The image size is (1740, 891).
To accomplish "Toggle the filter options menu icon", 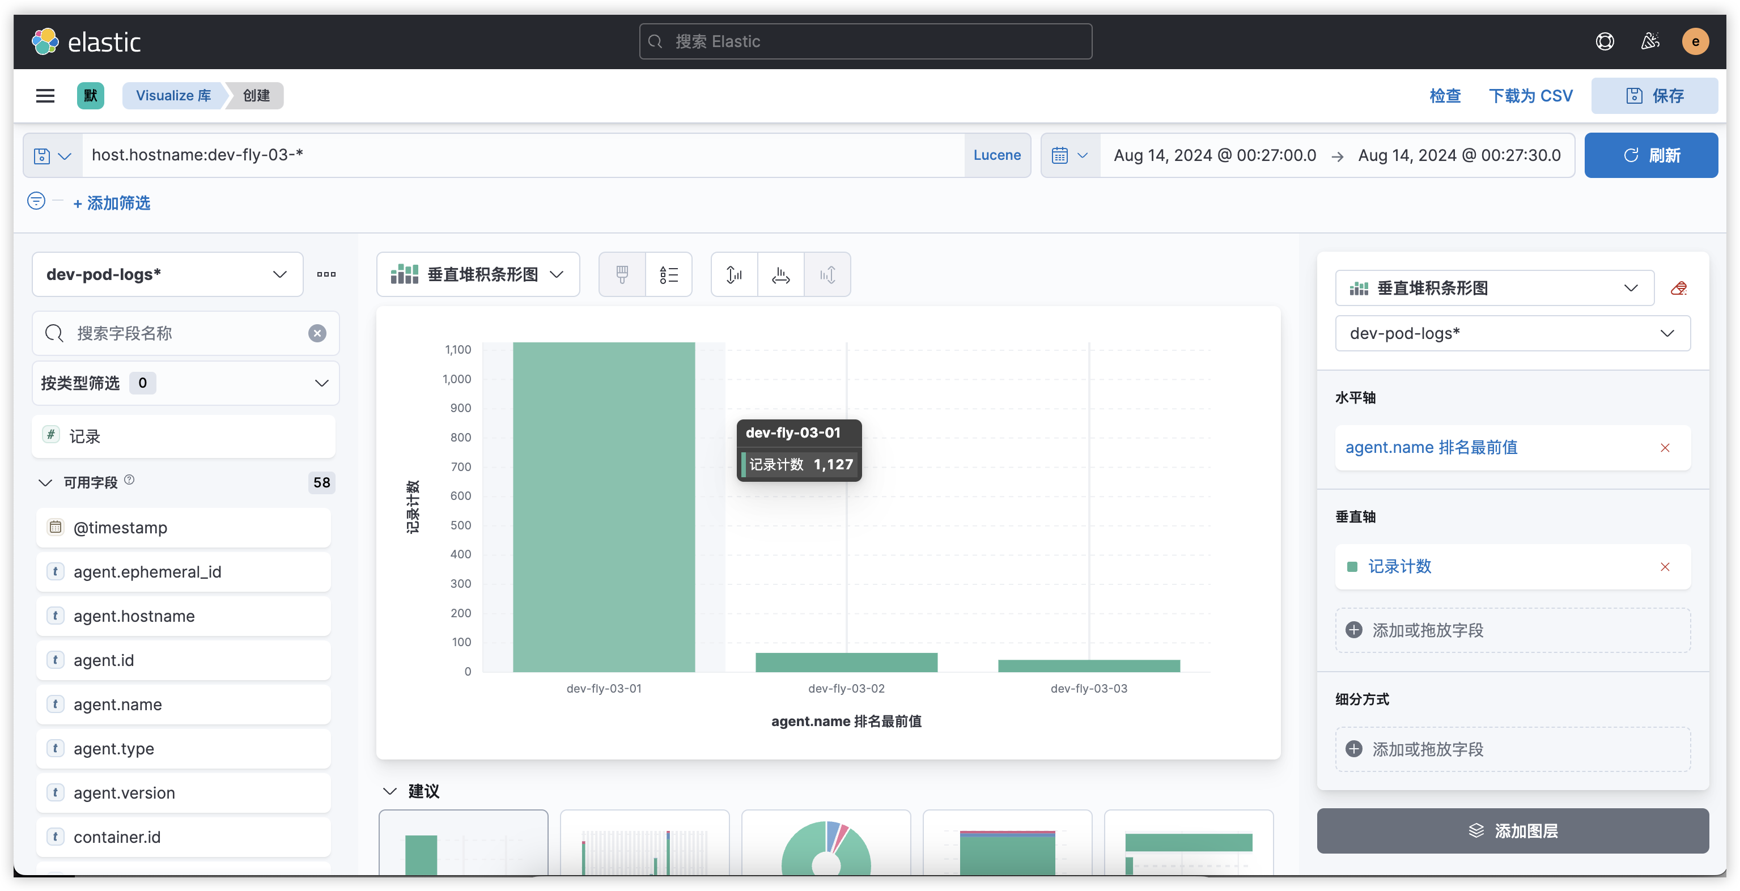I will pos(36,201).
